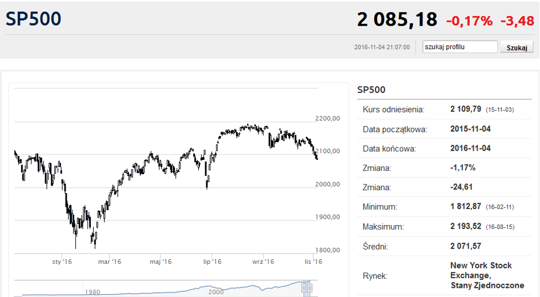Screen dimensions: 540x297
Task: Click the Kurs odniesienia value 2 109,79
Action: (x=466, y=109)
